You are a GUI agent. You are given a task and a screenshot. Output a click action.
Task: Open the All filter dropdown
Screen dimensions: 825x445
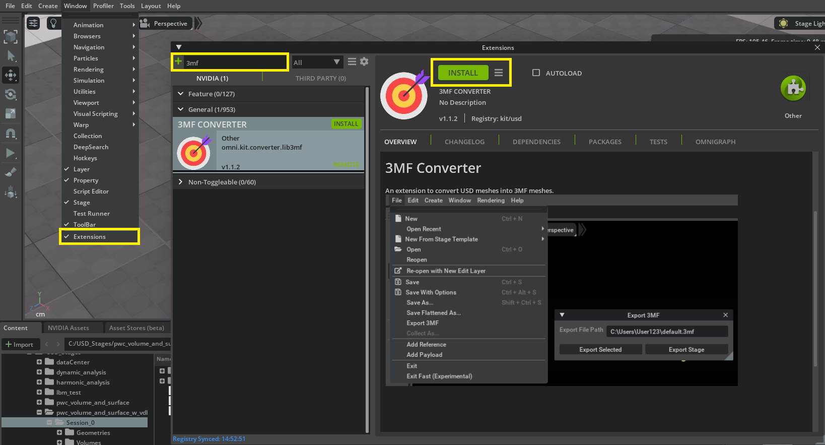point(317,62)
